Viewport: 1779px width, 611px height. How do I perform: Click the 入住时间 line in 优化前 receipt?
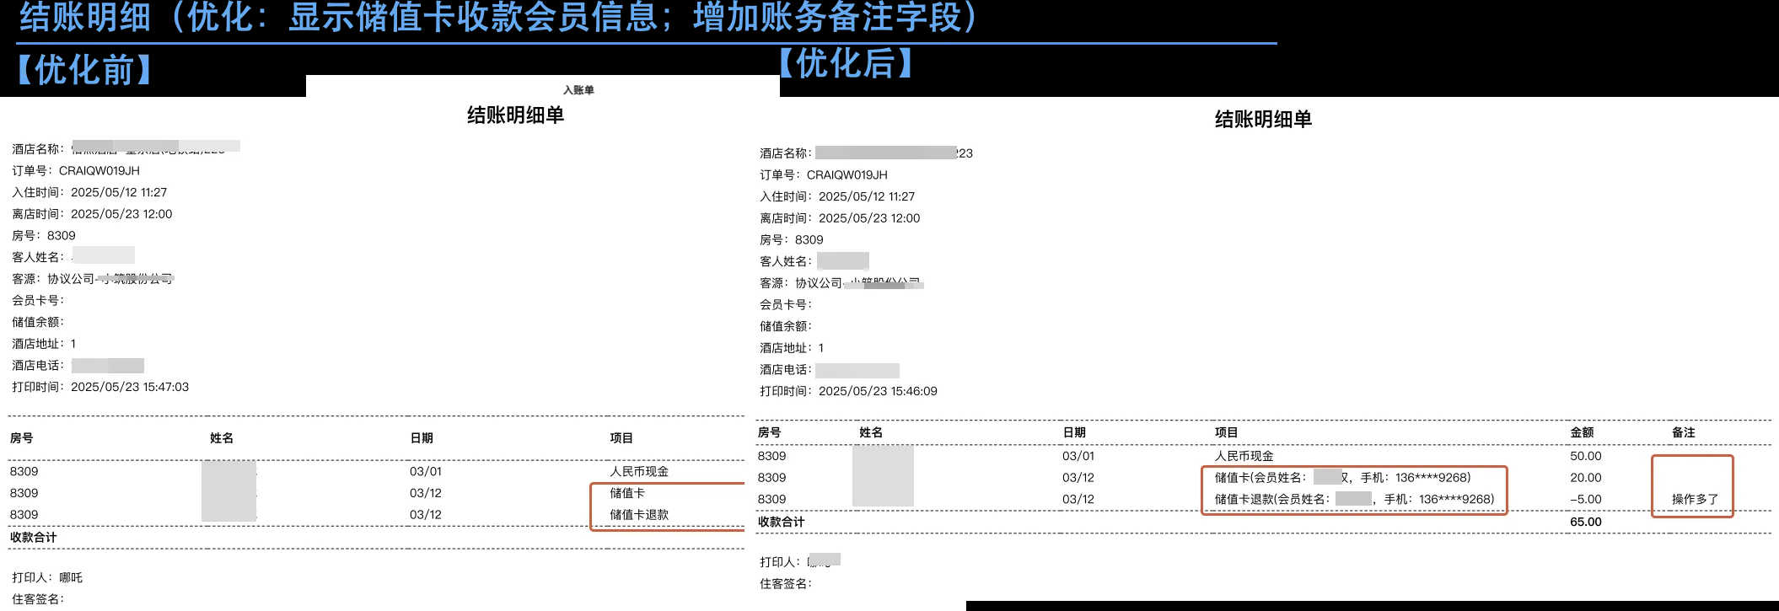89,192
